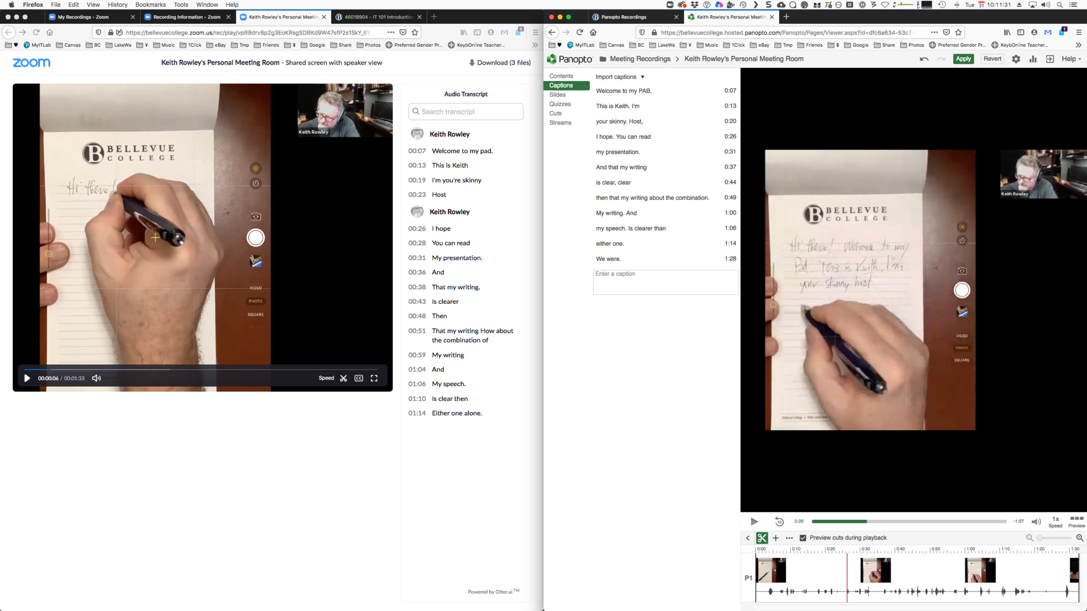Click the Zoom player trim scissors icon
This screenshot has width=1087, height=611.
[343, 378]
